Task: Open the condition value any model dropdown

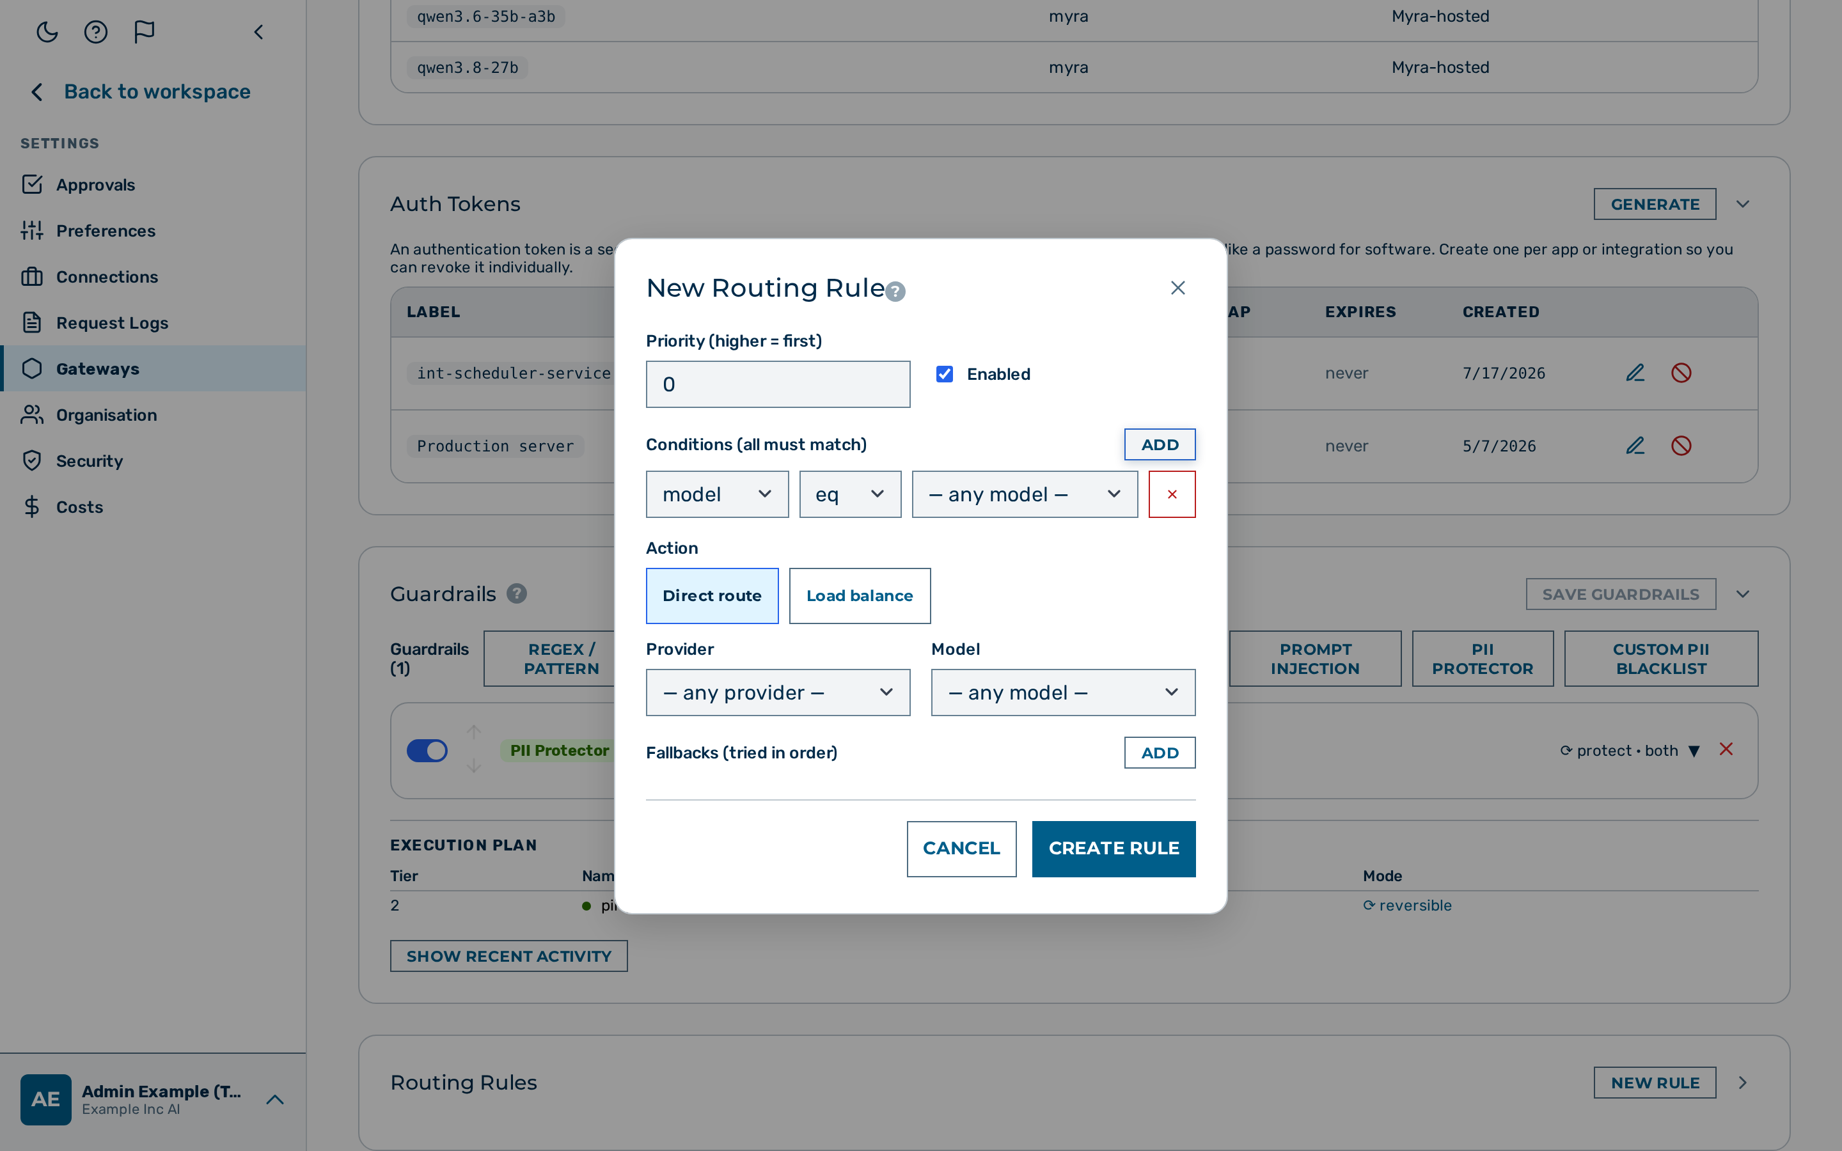Action: [1025, 494]
